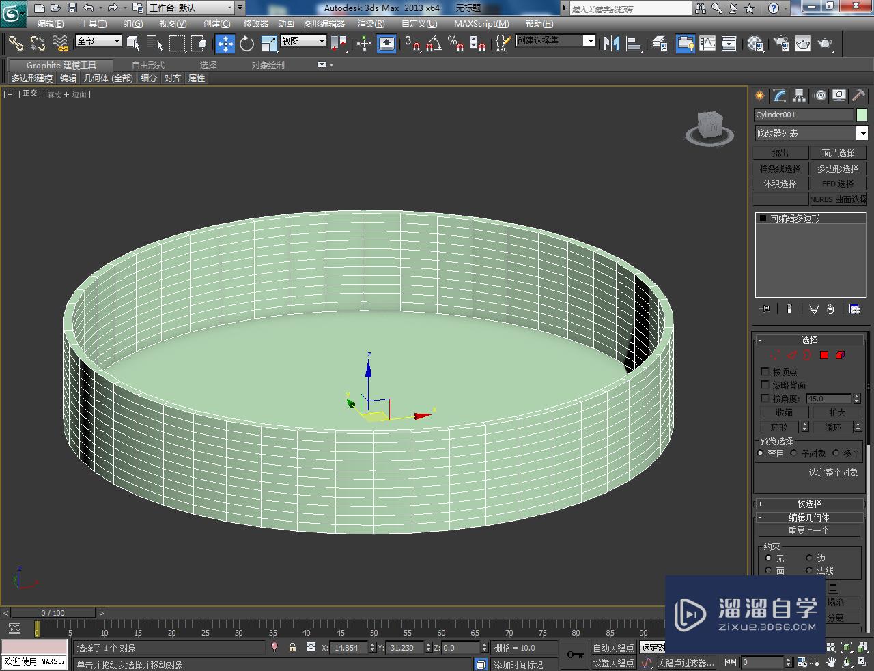Viewport: 874px width, 671px height.
Task: Select the 边 constraint radio button
Action: 809,558
